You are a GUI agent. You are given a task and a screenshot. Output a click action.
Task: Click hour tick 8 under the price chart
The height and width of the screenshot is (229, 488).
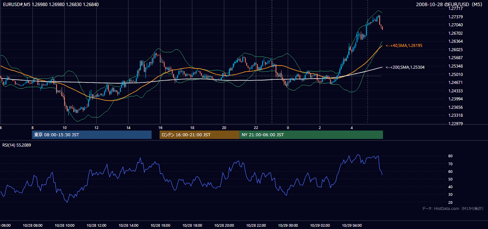[32, 127]
